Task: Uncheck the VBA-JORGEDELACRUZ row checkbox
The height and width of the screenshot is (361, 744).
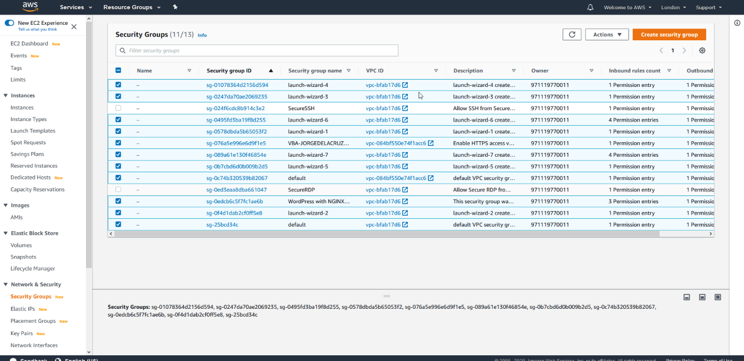Action: 118,143
